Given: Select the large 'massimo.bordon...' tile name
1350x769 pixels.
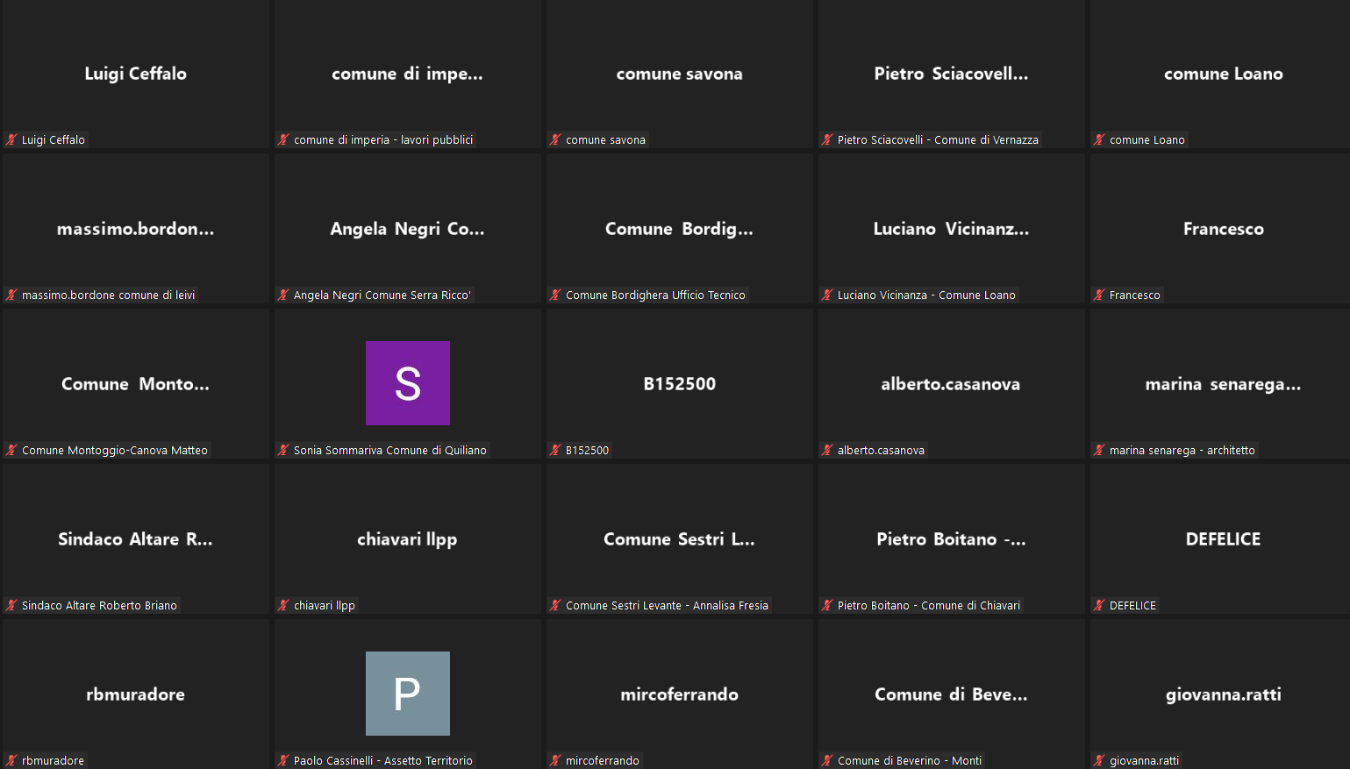Looking at the screenshot, I should click(136, 229).
